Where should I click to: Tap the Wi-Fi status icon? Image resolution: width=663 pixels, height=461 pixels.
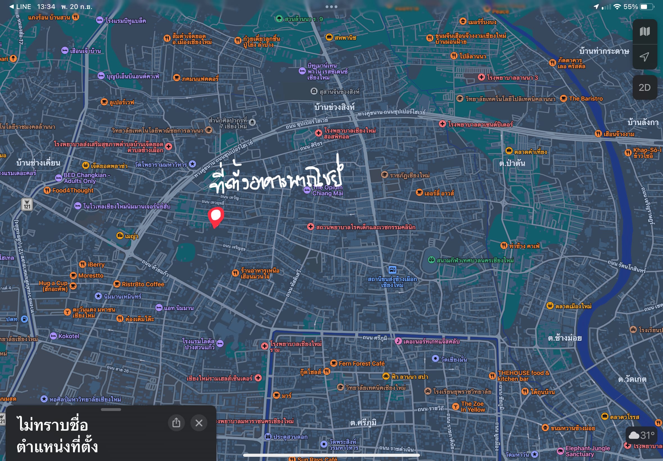(x=617, y=7)
